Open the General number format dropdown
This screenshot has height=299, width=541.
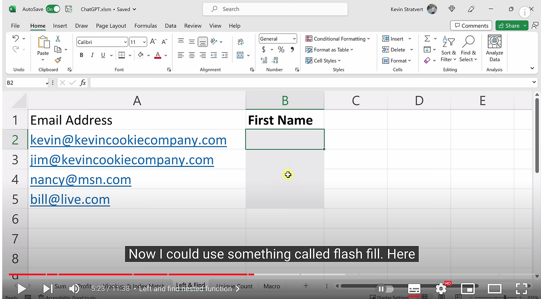click(x=294, y=38)
